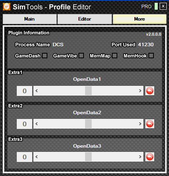Reset the Extra2 OpenData2 value

tap(150, 124)
